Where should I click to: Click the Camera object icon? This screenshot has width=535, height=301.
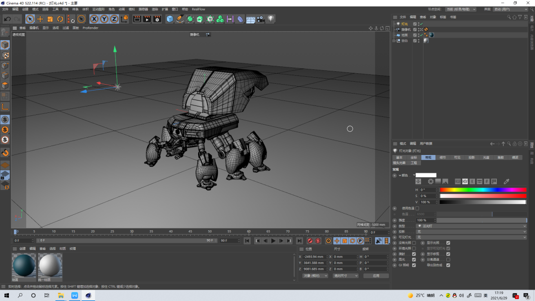click(261, 19)
